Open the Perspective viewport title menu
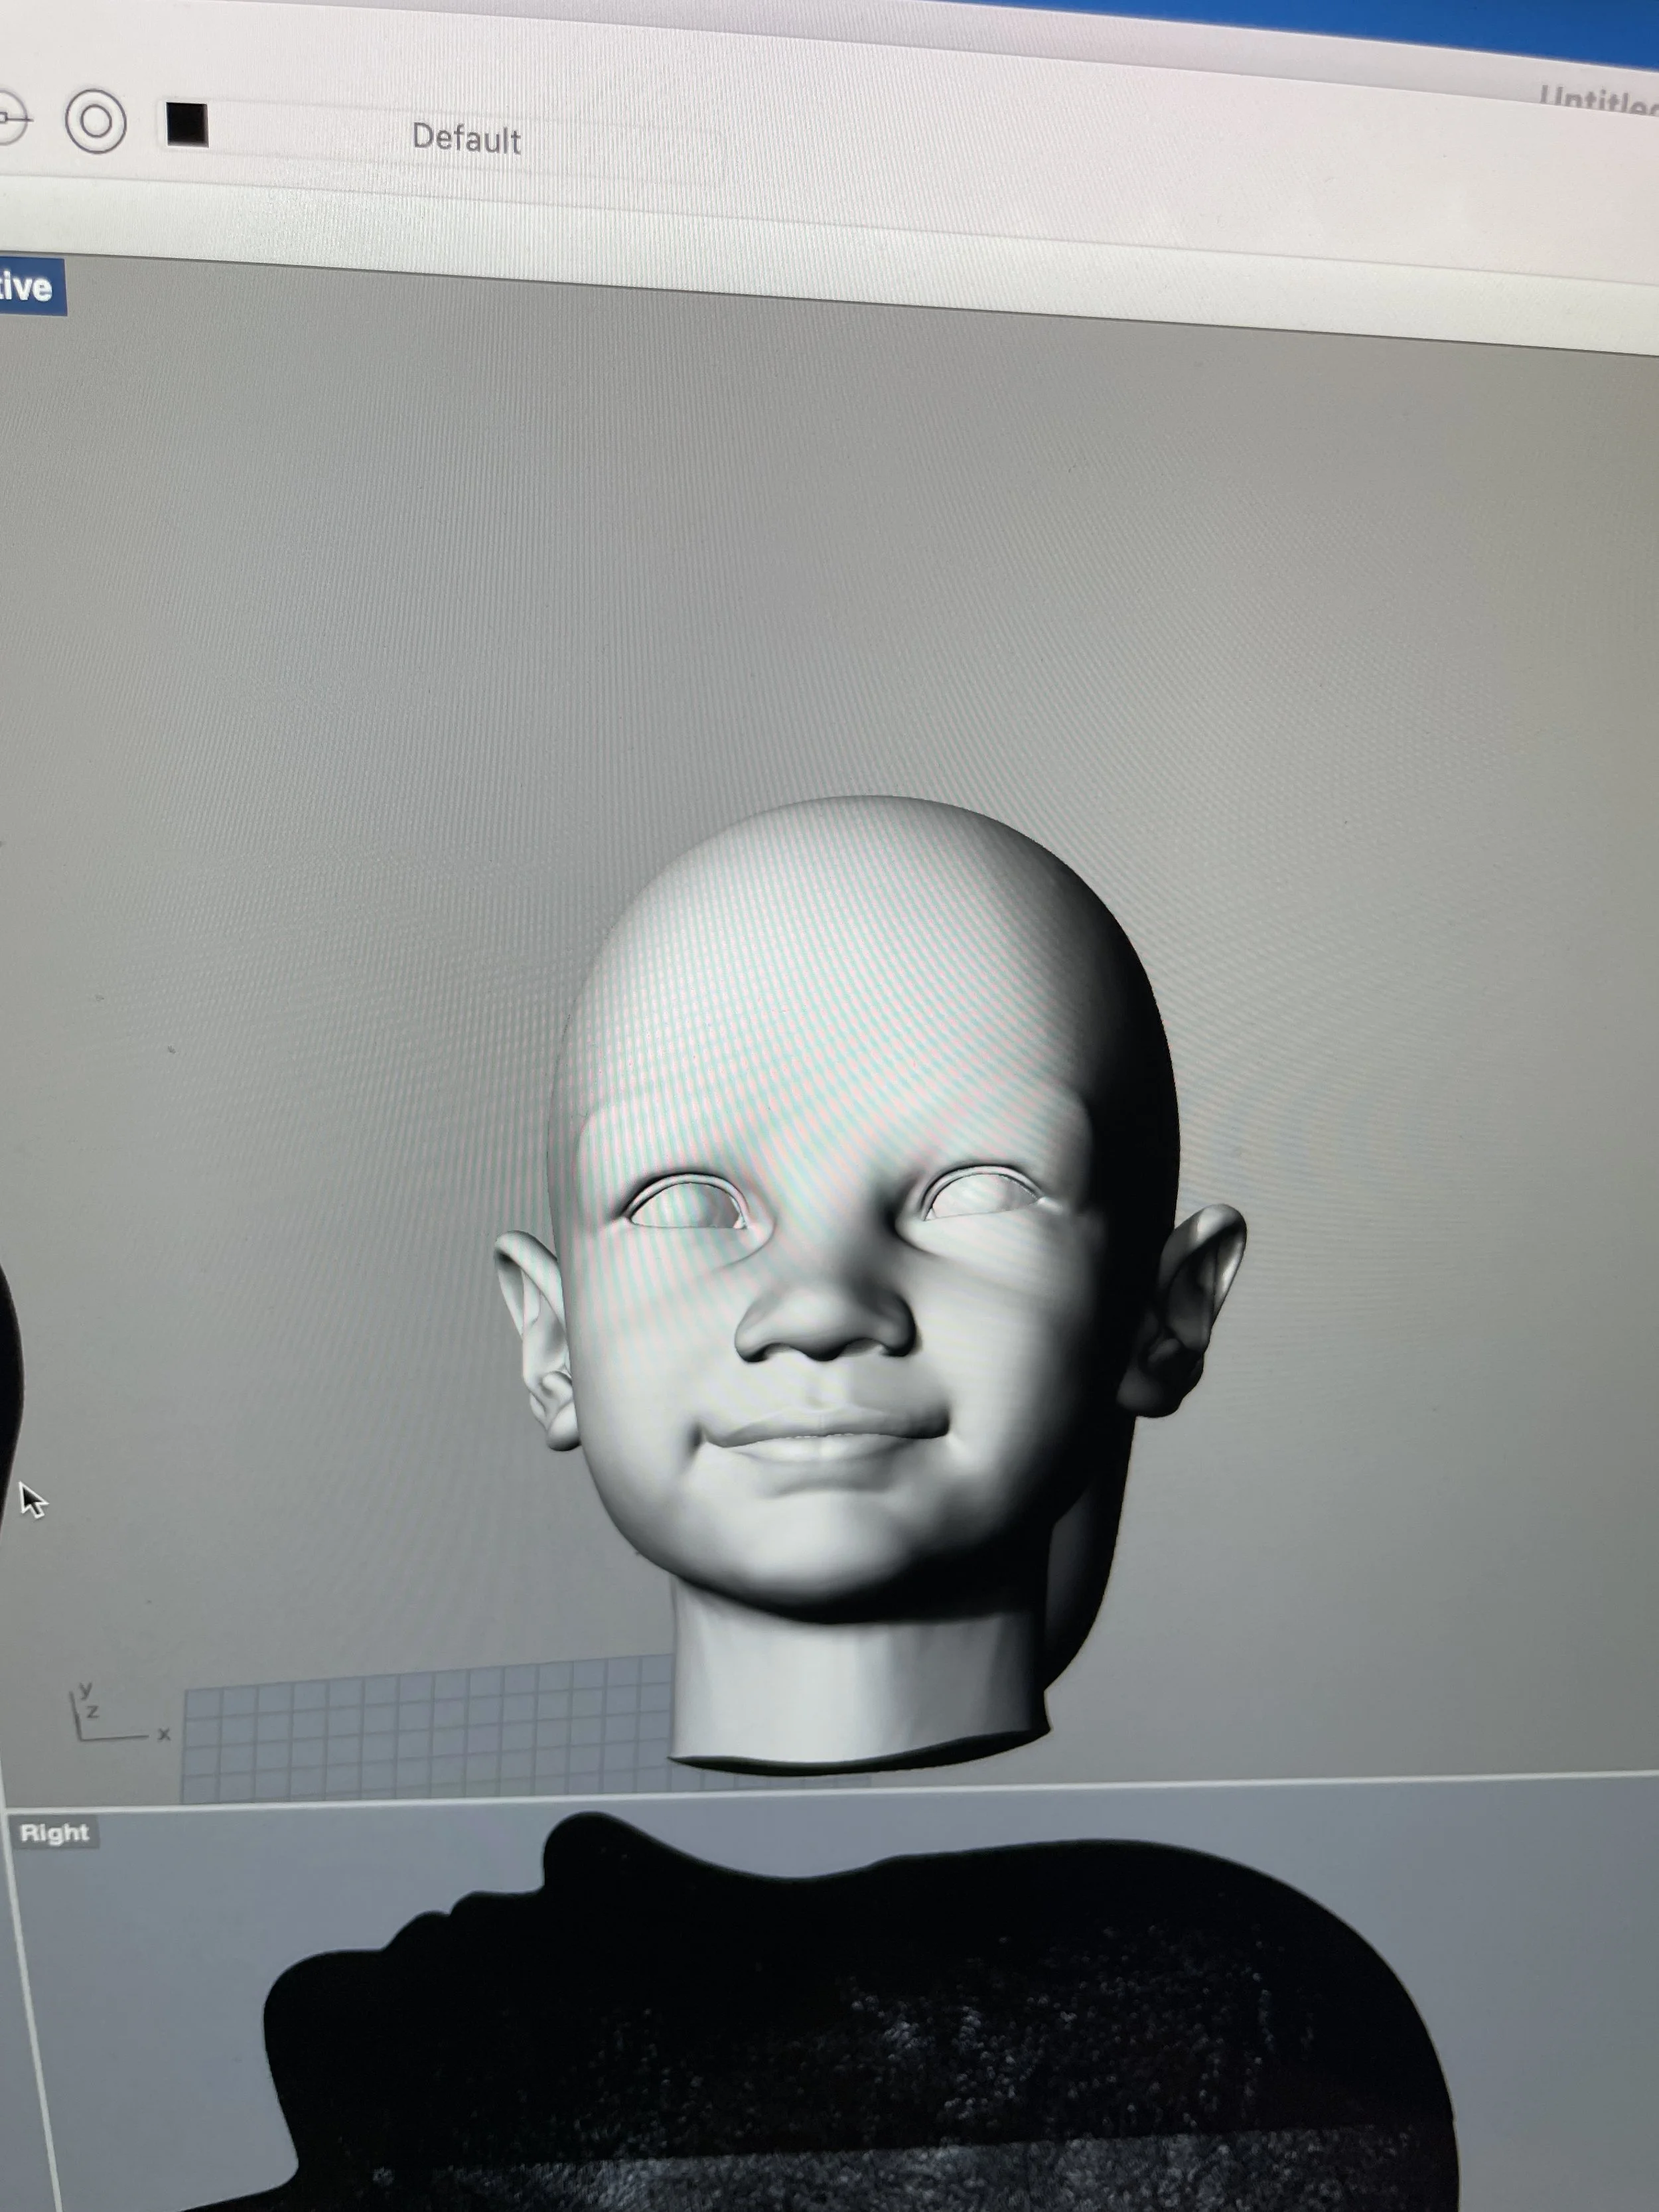The height and width of the screenshot is (2212, 1659). pyautogui.click(x=28, y=287)
